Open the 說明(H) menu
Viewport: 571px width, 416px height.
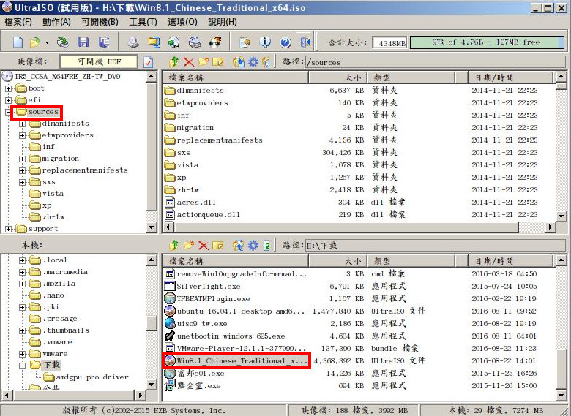click(223, 22)
